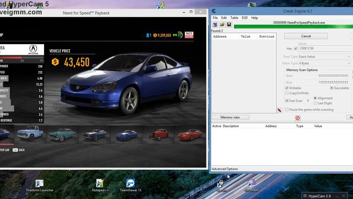Open the process list icon in Cheat Engine
This screenshot has height=199, width=353.
pos(215,24)
